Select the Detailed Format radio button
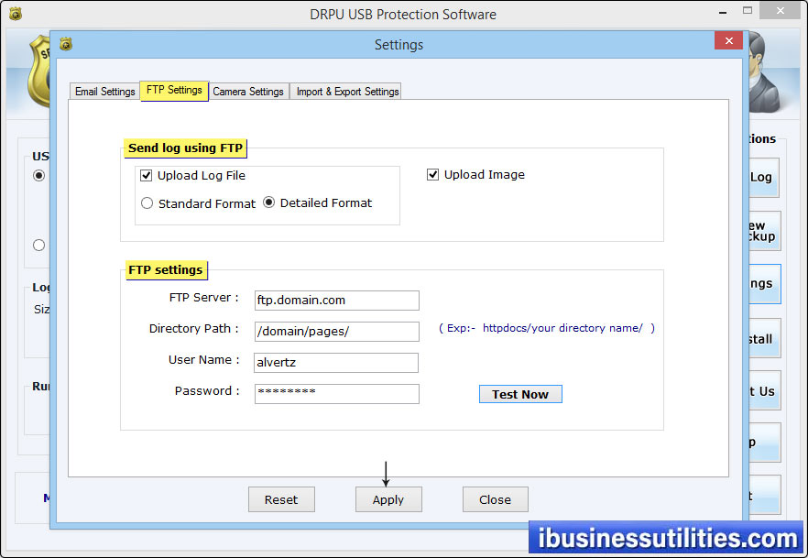808x558 pixels. pyautogui.click(x=269, y=202)
